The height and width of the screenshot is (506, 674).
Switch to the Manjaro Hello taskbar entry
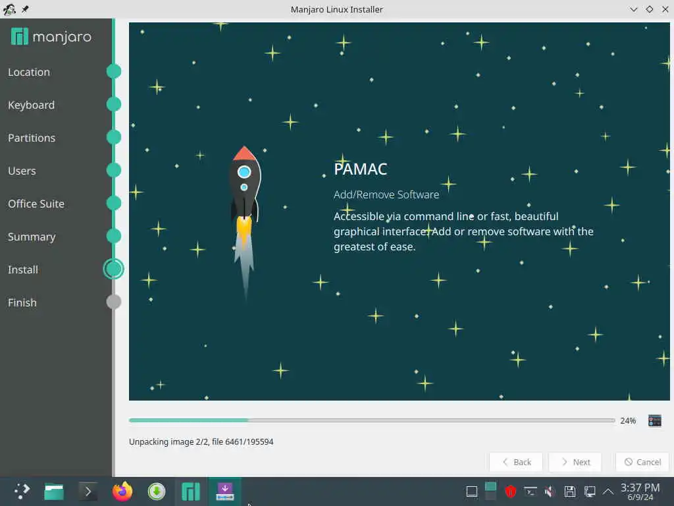[x=191, y=492]
